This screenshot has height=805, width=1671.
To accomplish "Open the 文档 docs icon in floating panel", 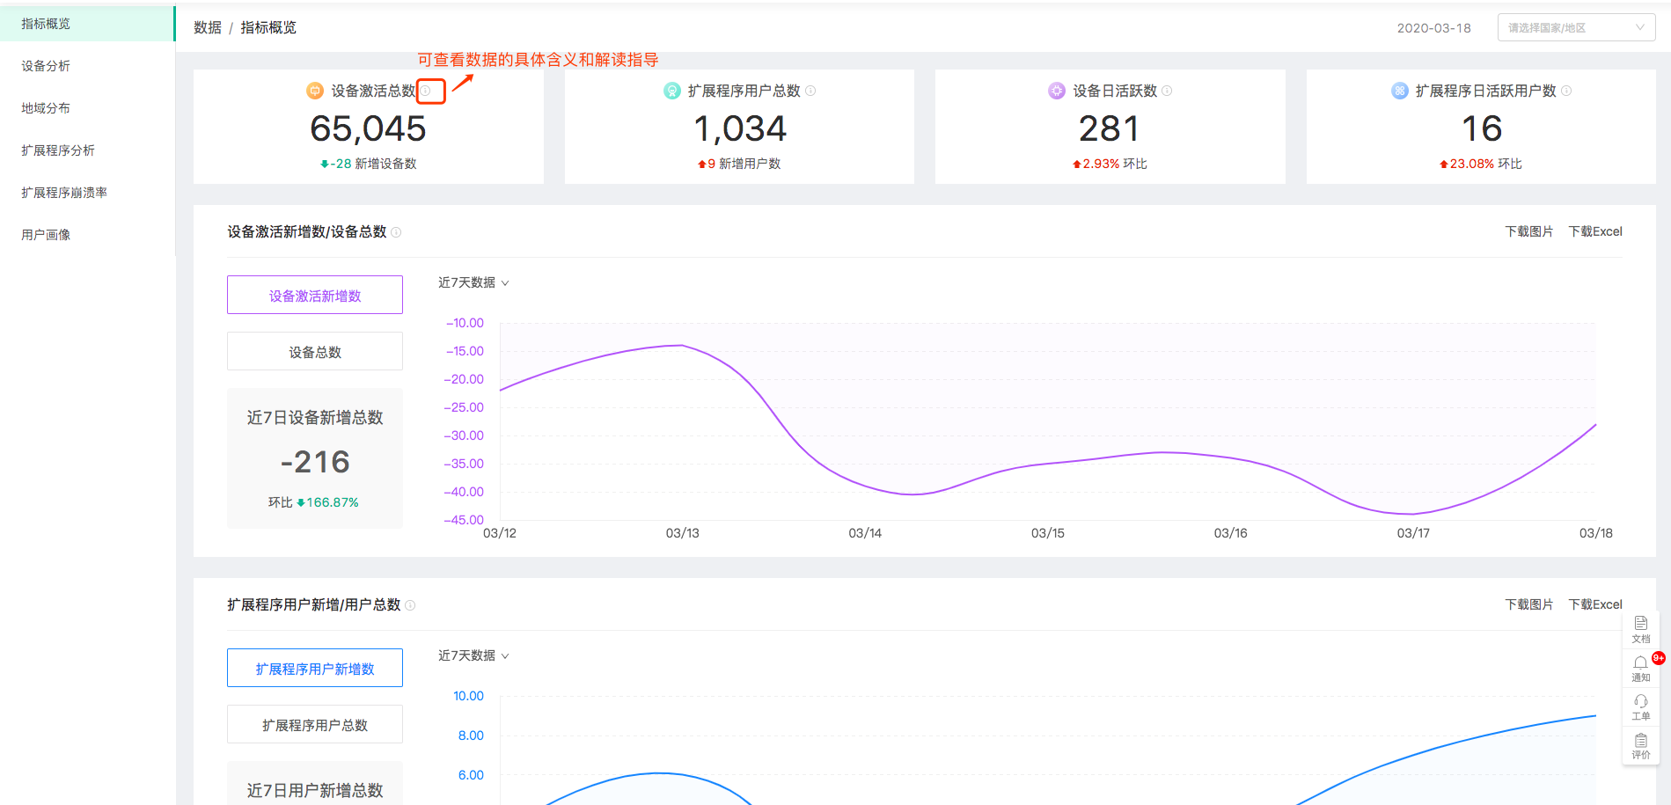I will 1641,629.
